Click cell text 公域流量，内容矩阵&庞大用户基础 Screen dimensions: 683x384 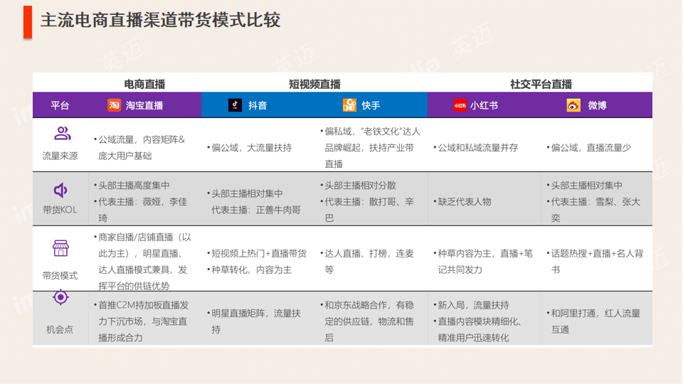(139, 148)
